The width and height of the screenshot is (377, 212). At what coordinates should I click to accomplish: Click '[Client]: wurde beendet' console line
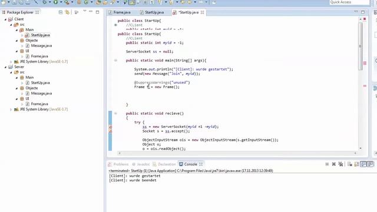click(x=133, y=180)
